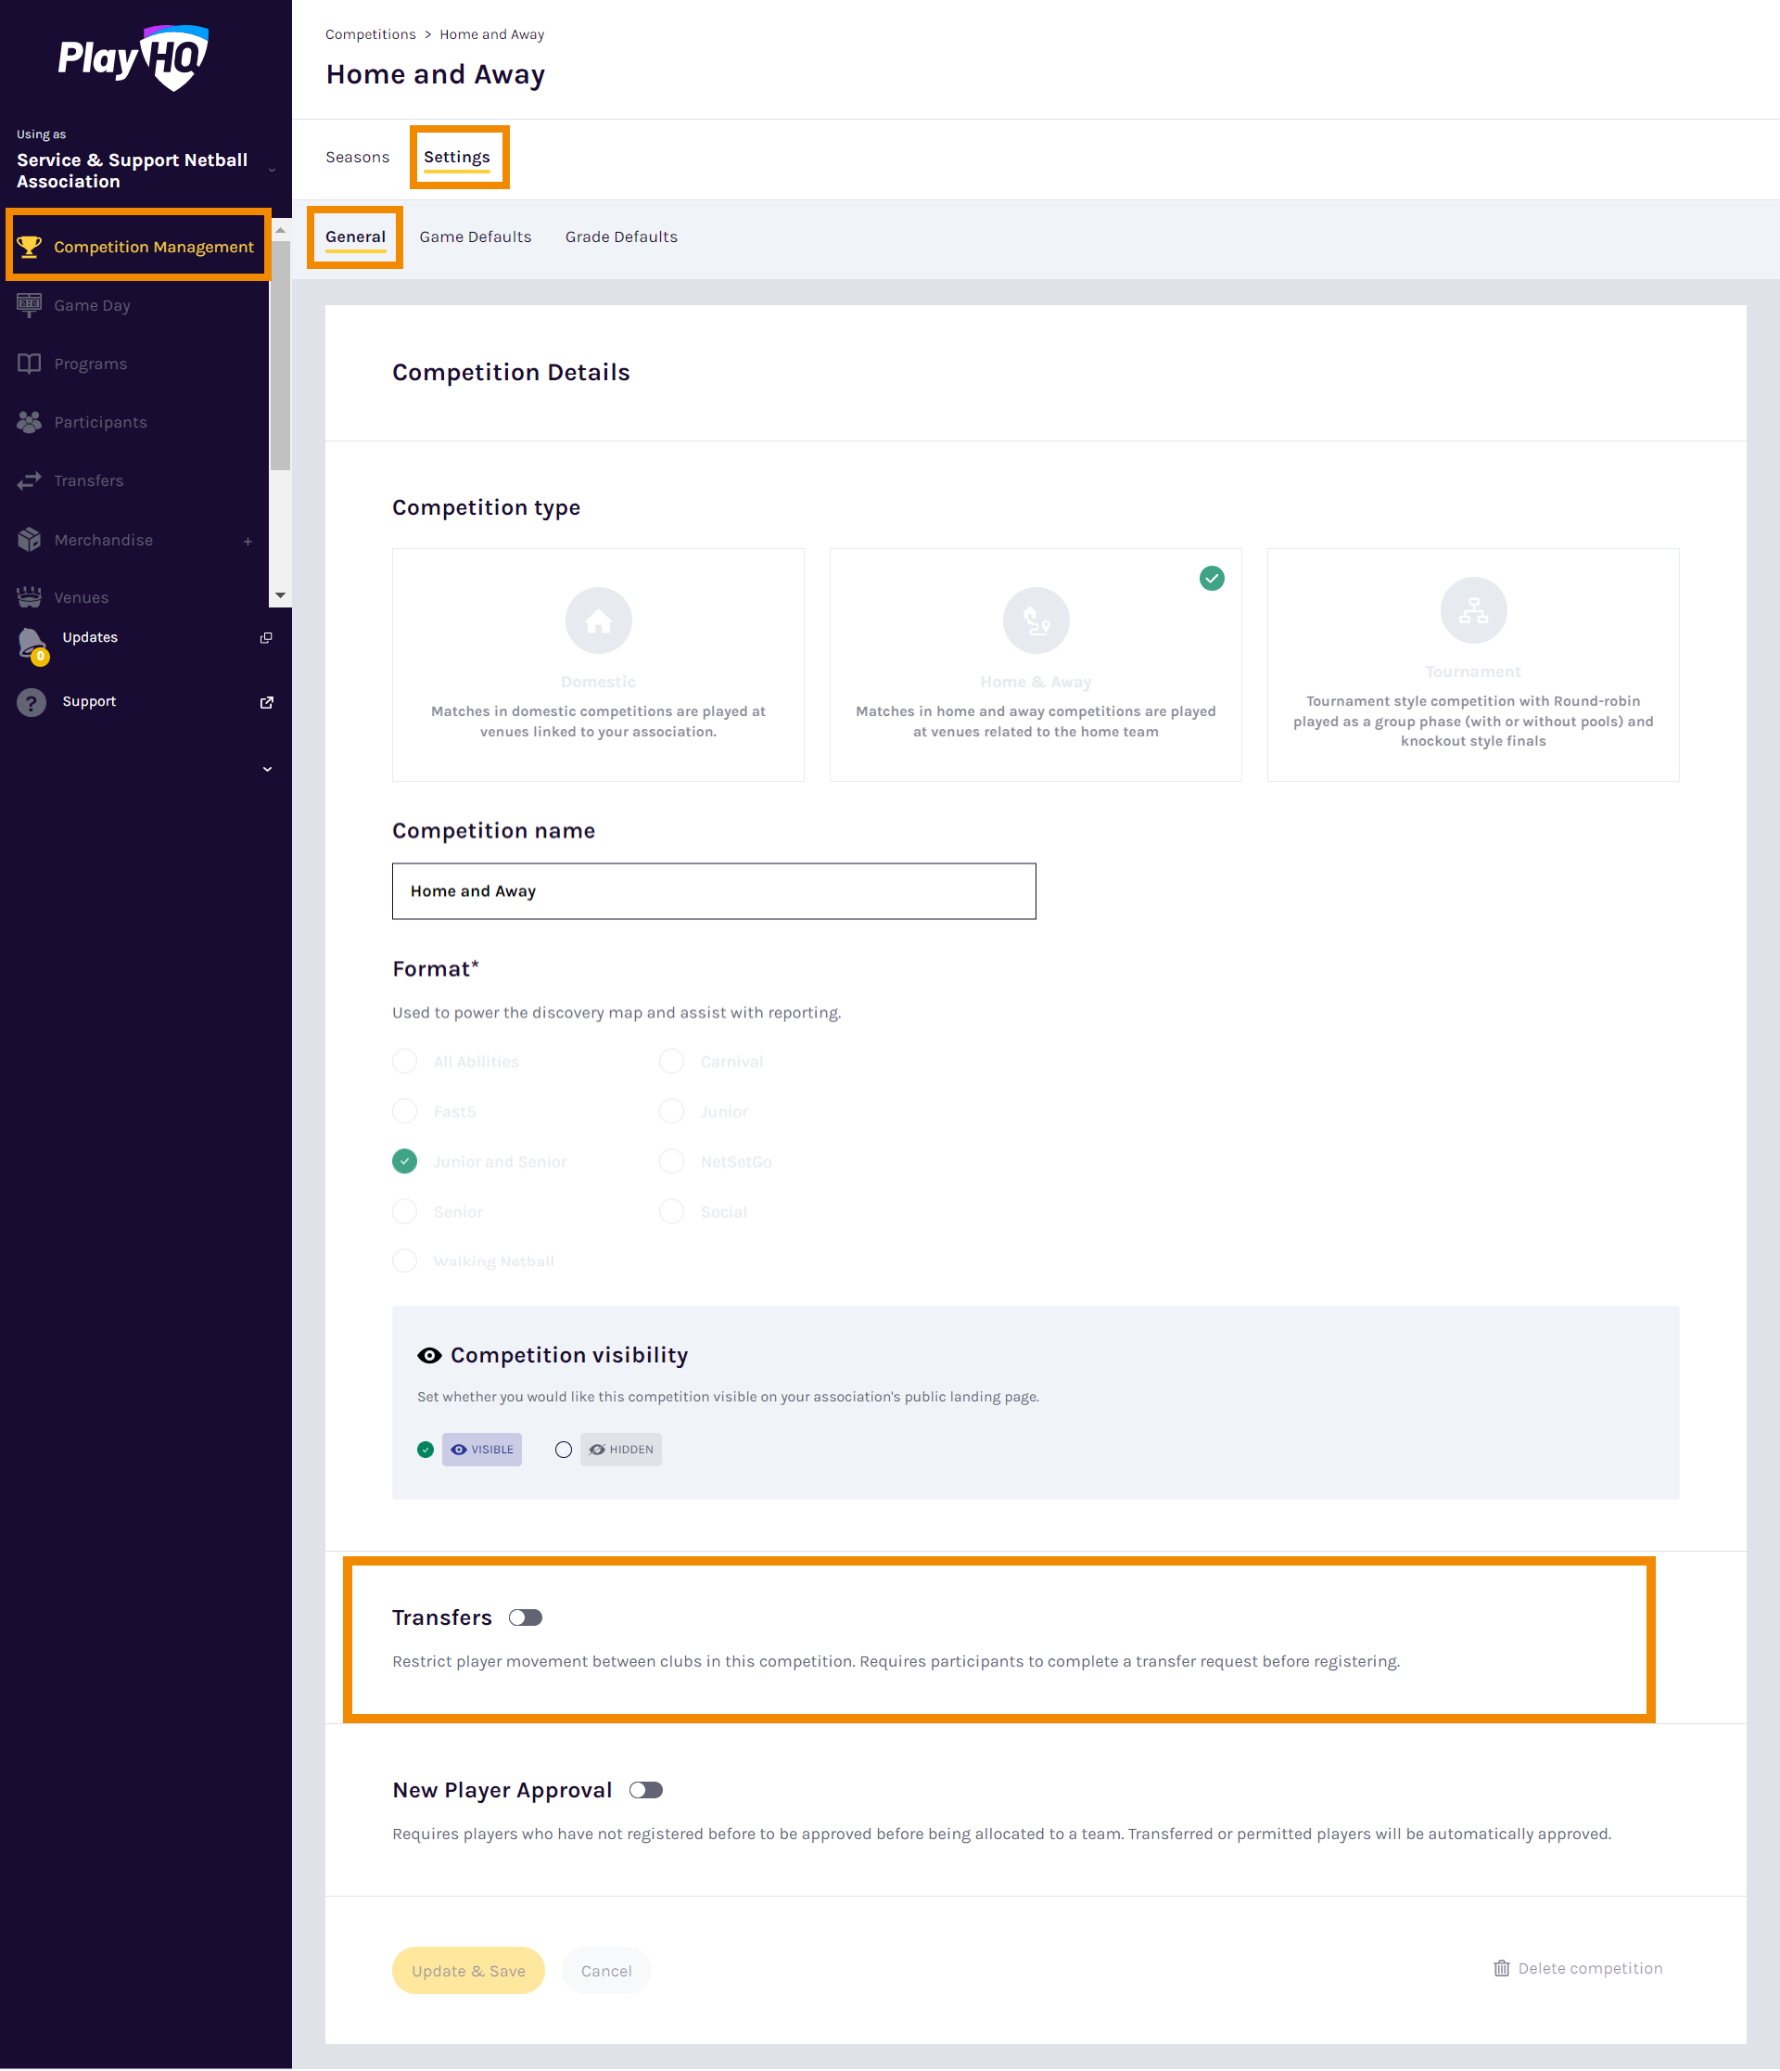Select the Hidden visibility radio button
Screen dimensions: 1780x2071
pyautogui.click(x=564, y=1450)
